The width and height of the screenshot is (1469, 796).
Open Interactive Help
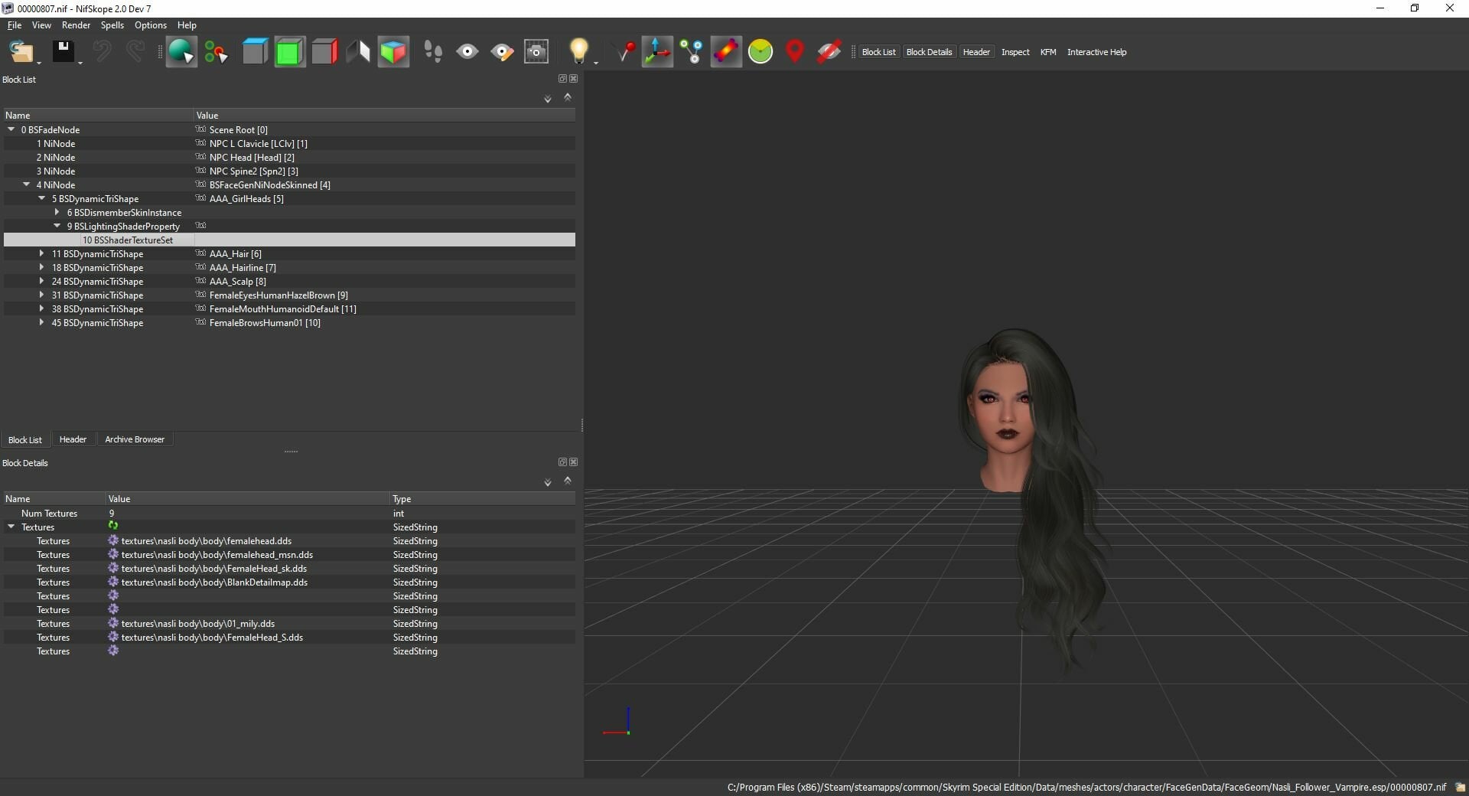[1096, 52]
